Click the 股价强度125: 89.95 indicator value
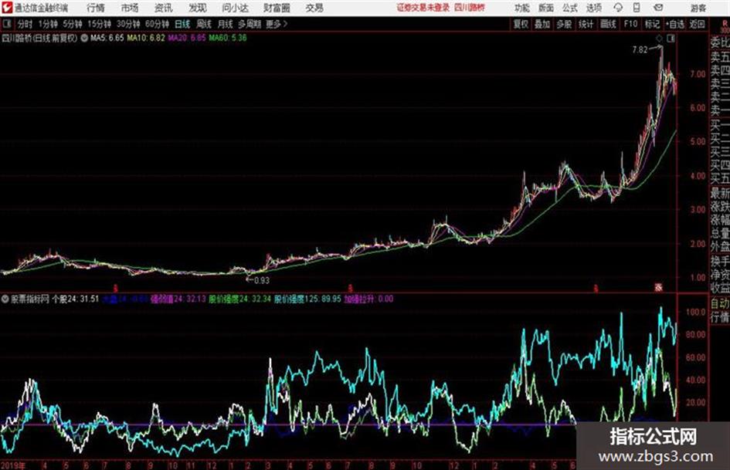730x470 pixels. pos(307,299)
